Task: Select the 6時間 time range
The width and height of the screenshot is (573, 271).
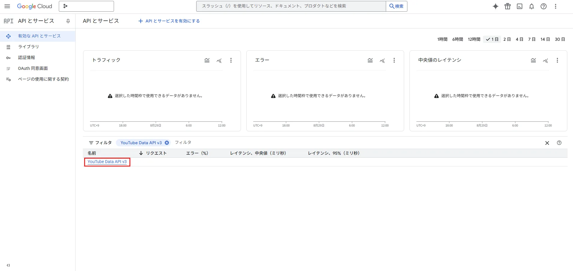Action: (x=457, y=39)
